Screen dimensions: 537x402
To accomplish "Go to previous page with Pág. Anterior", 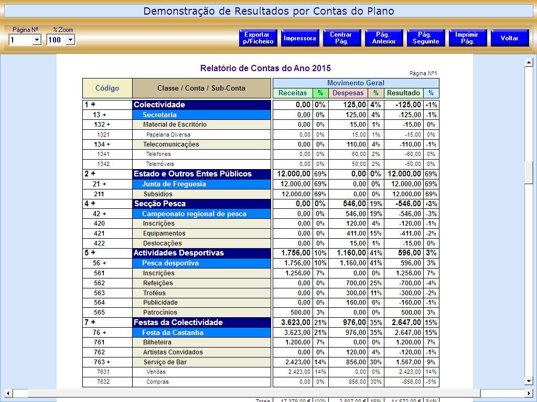I will click(384, 38).
